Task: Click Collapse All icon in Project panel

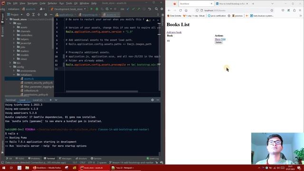Action: click(x=39, y=15)
